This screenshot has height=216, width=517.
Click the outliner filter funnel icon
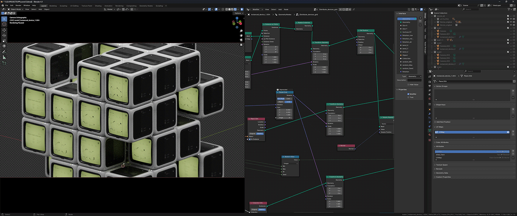click(x=509, y=8)
